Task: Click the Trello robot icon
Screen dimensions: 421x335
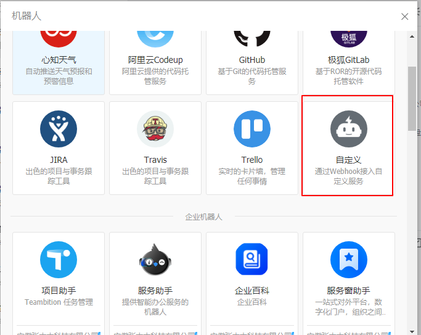Action: click(252, 129)
